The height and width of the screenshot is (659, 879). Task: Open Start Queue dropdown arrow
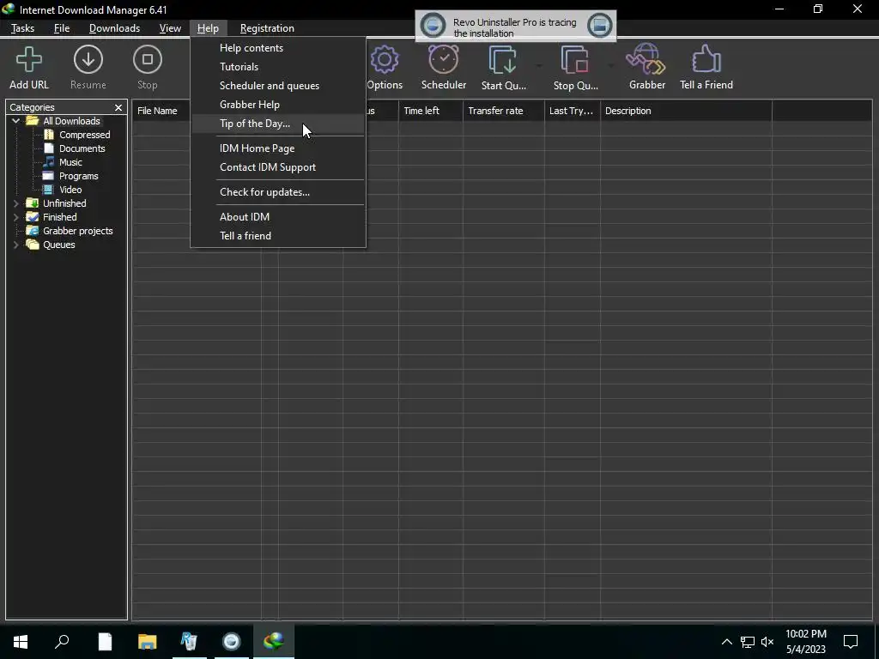[539, 66]
